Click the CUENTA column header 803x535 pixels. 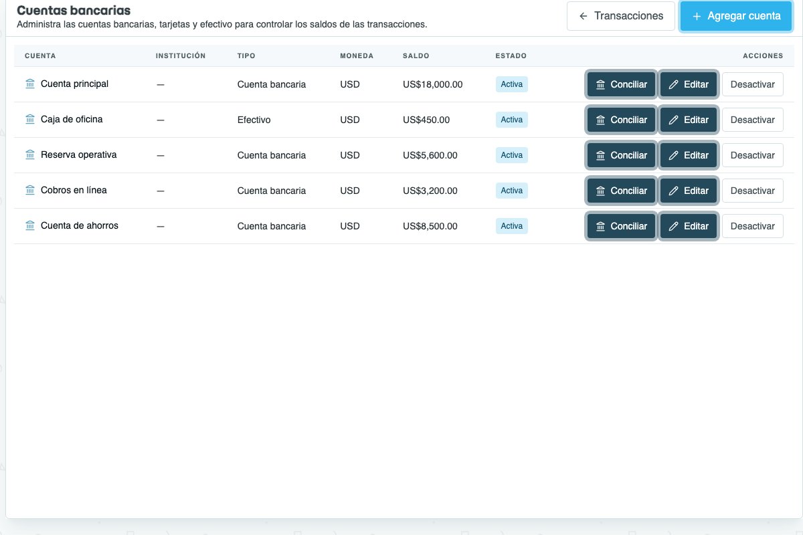pos(40,56)
